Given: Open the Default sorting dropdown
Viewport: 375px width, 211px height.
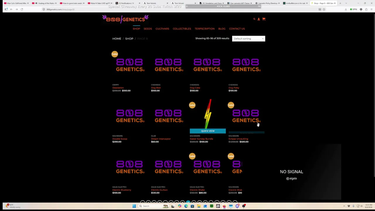Looking at the screenshot, I should tap(248, 39).
